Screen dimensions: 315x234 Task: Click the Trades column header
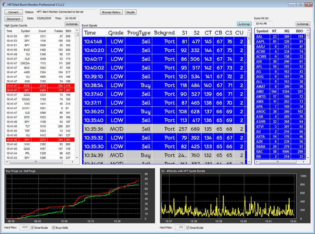click(56, 31)
